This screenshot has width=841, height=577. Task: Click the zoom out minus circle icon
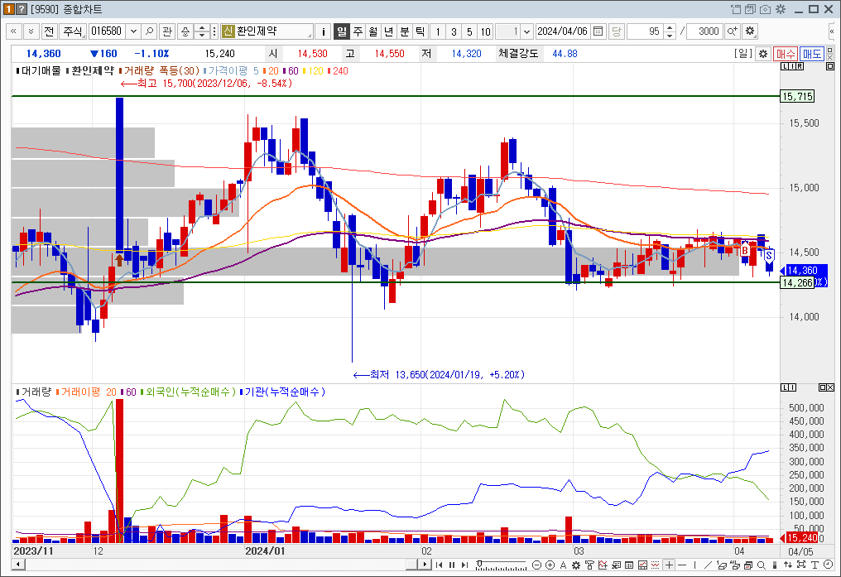pyautogui.click(x=536, y=565)
